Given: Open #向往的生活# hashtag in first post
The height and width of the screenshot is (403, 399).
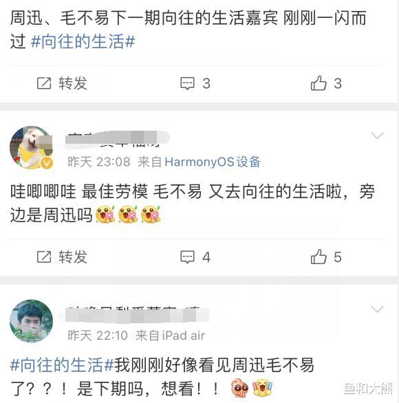Looking at the screenshot, I should pos(83,42).
